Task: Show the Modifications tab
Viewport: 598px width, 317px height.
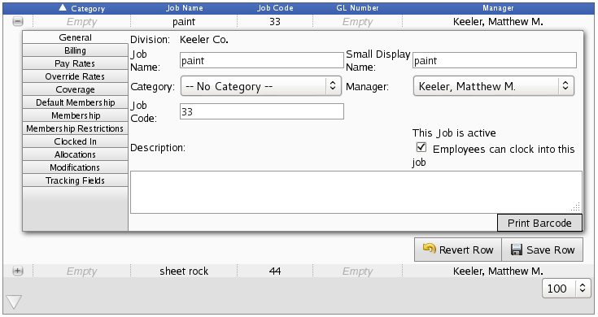Action: [75, 167]
